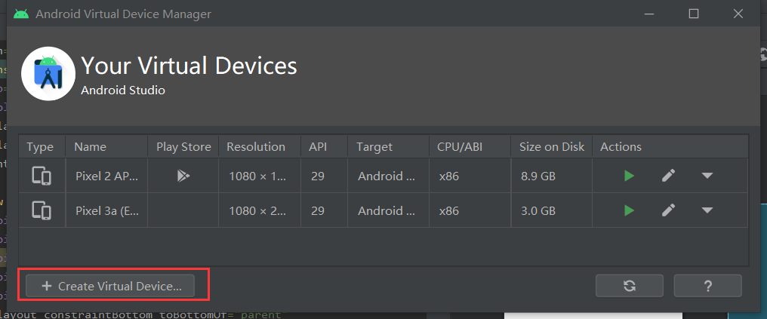Open more actions dropdown for Pixel 2
767x319 pixels.
(x=707, y=176)
